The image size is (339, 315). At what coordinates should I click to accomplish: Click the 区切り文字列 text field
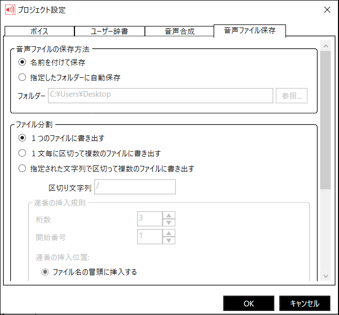point(135,187)
